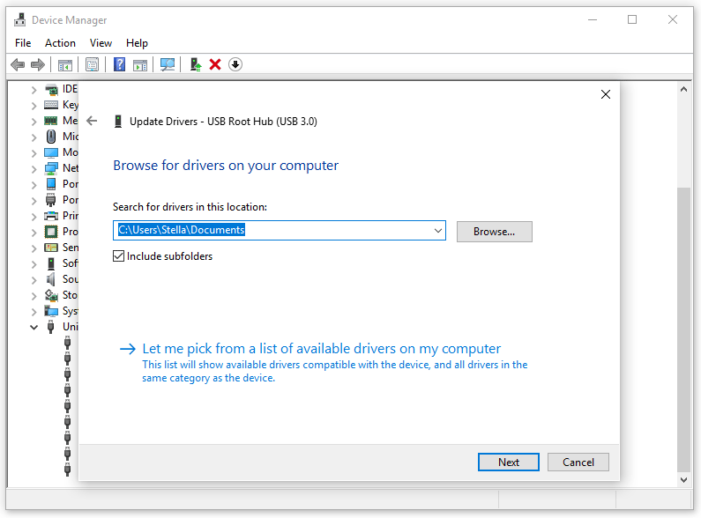Click Let me pick from available drivers link
The image size is (701, 518).
pos(321,349)
